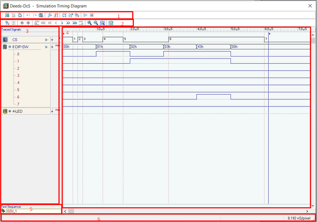
Task: Select DIP-SW bit .4 signal
Action: (x=18, y=82)
